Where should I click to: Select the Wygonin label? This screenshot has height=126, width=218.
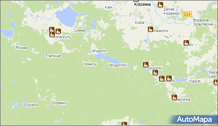[x=99, y=51]
